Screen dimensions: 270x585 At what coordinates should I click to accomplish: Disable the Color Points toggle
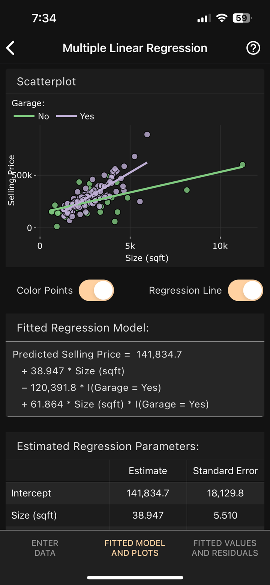coord(96,290)
